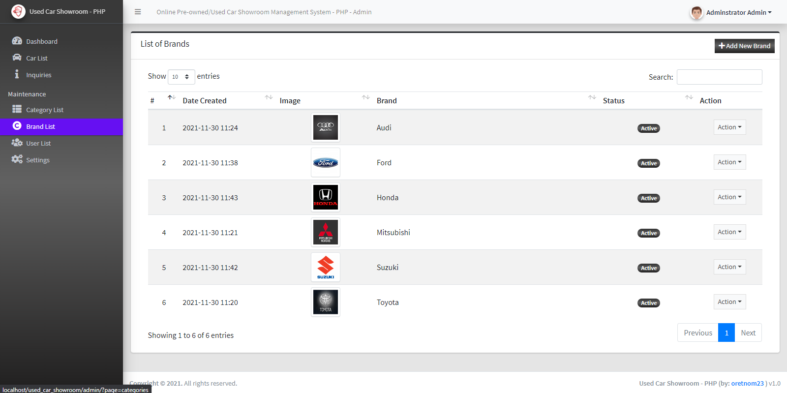Click the Audi logo thumbnail
Viewport: 787px width, 393px height.
click(326, 127)
